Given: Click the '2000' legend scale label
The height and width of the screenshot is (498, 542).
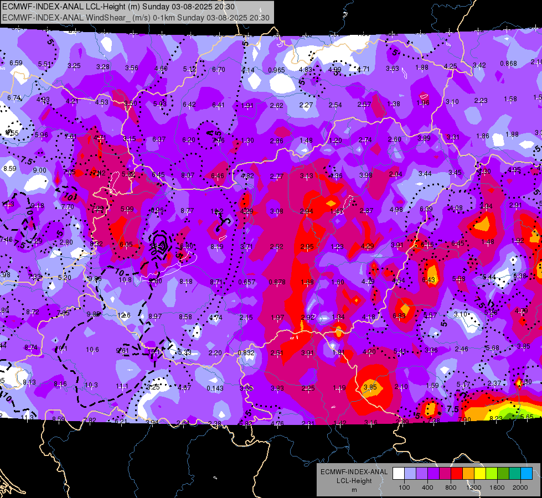Looking at the screenshot, I should tap(520, 487).
